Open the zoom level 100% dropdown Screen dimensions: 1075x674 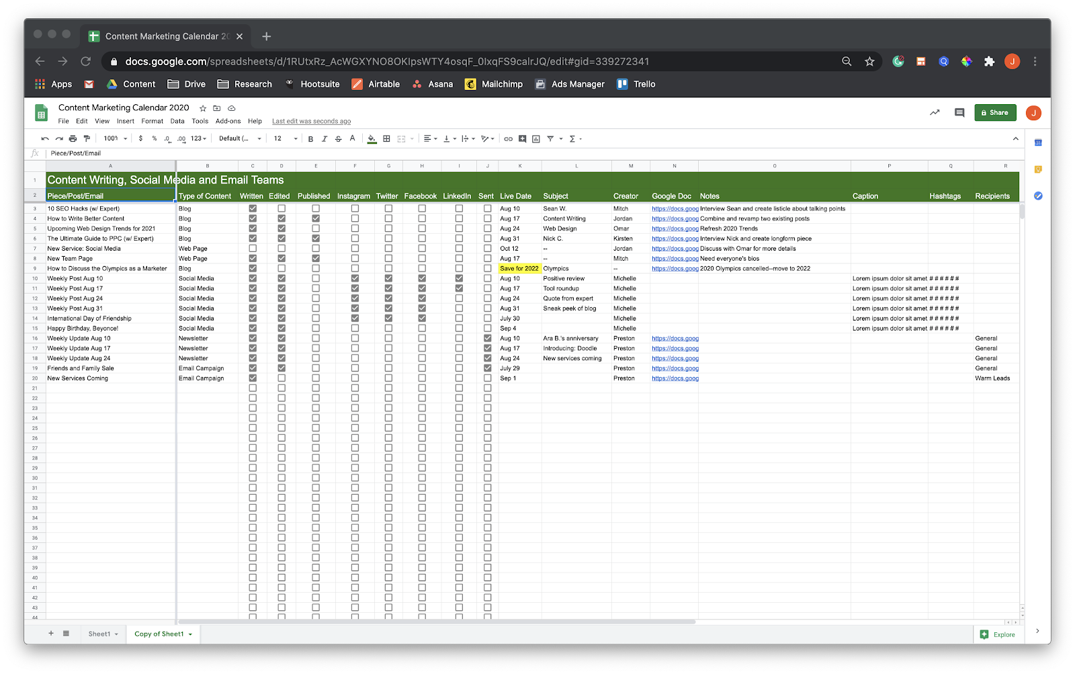(x=115, y=139)
